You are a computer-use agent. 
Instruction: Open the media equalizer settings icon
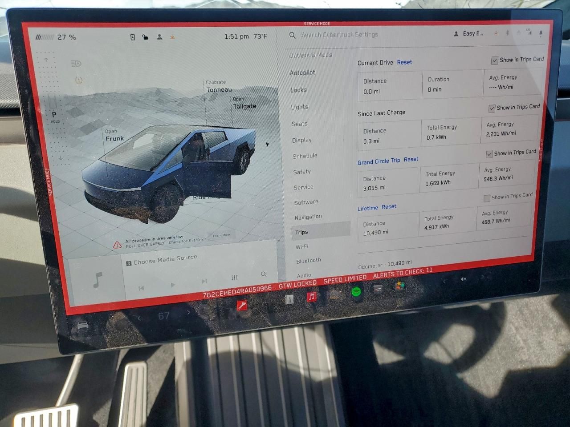[x=234, y=278]
